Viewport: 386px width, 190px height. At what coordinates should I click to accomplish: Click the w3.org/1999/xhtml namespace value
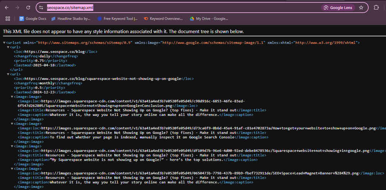325,43
